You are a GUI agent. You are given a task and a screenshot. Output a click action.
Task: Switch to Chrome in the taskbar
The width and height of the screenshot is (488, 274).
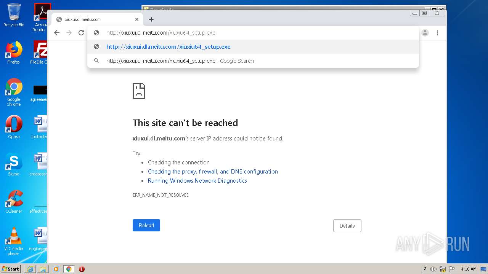tap(69, 269)
